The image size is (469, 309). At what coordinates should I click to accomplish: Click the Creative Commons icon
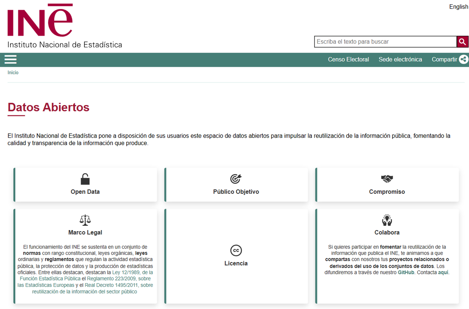236,250
